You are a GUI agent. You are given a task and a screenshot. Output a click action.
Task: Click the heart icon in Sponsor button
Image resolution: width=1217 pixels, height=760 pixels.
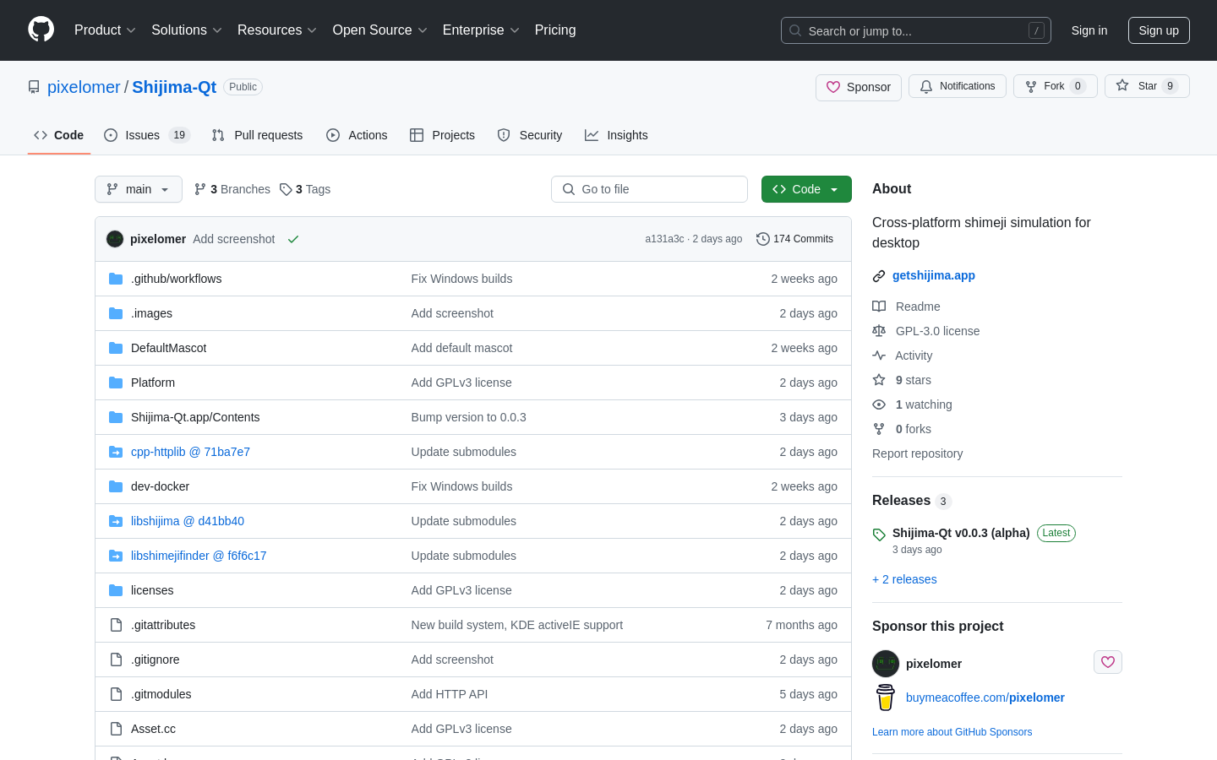[x=833, y=87]
